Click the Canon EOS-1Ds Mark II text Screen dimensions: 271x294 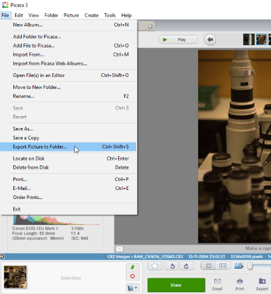[35, 228]
